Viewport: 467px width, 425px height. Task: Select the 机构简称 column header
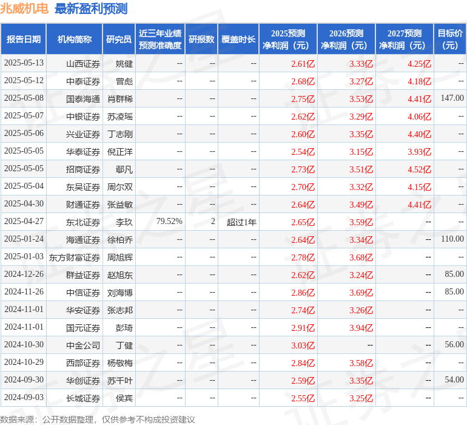(x=75, y=39)
